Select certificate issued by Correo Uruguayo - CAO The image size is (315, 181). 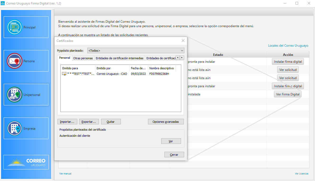112,74
